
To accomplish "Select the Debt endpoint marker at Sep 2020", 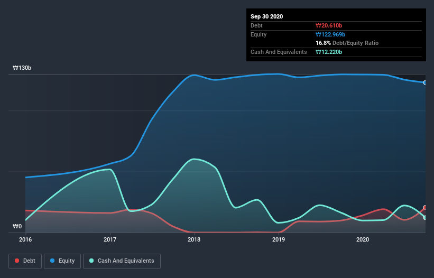I will pos(425,208).
